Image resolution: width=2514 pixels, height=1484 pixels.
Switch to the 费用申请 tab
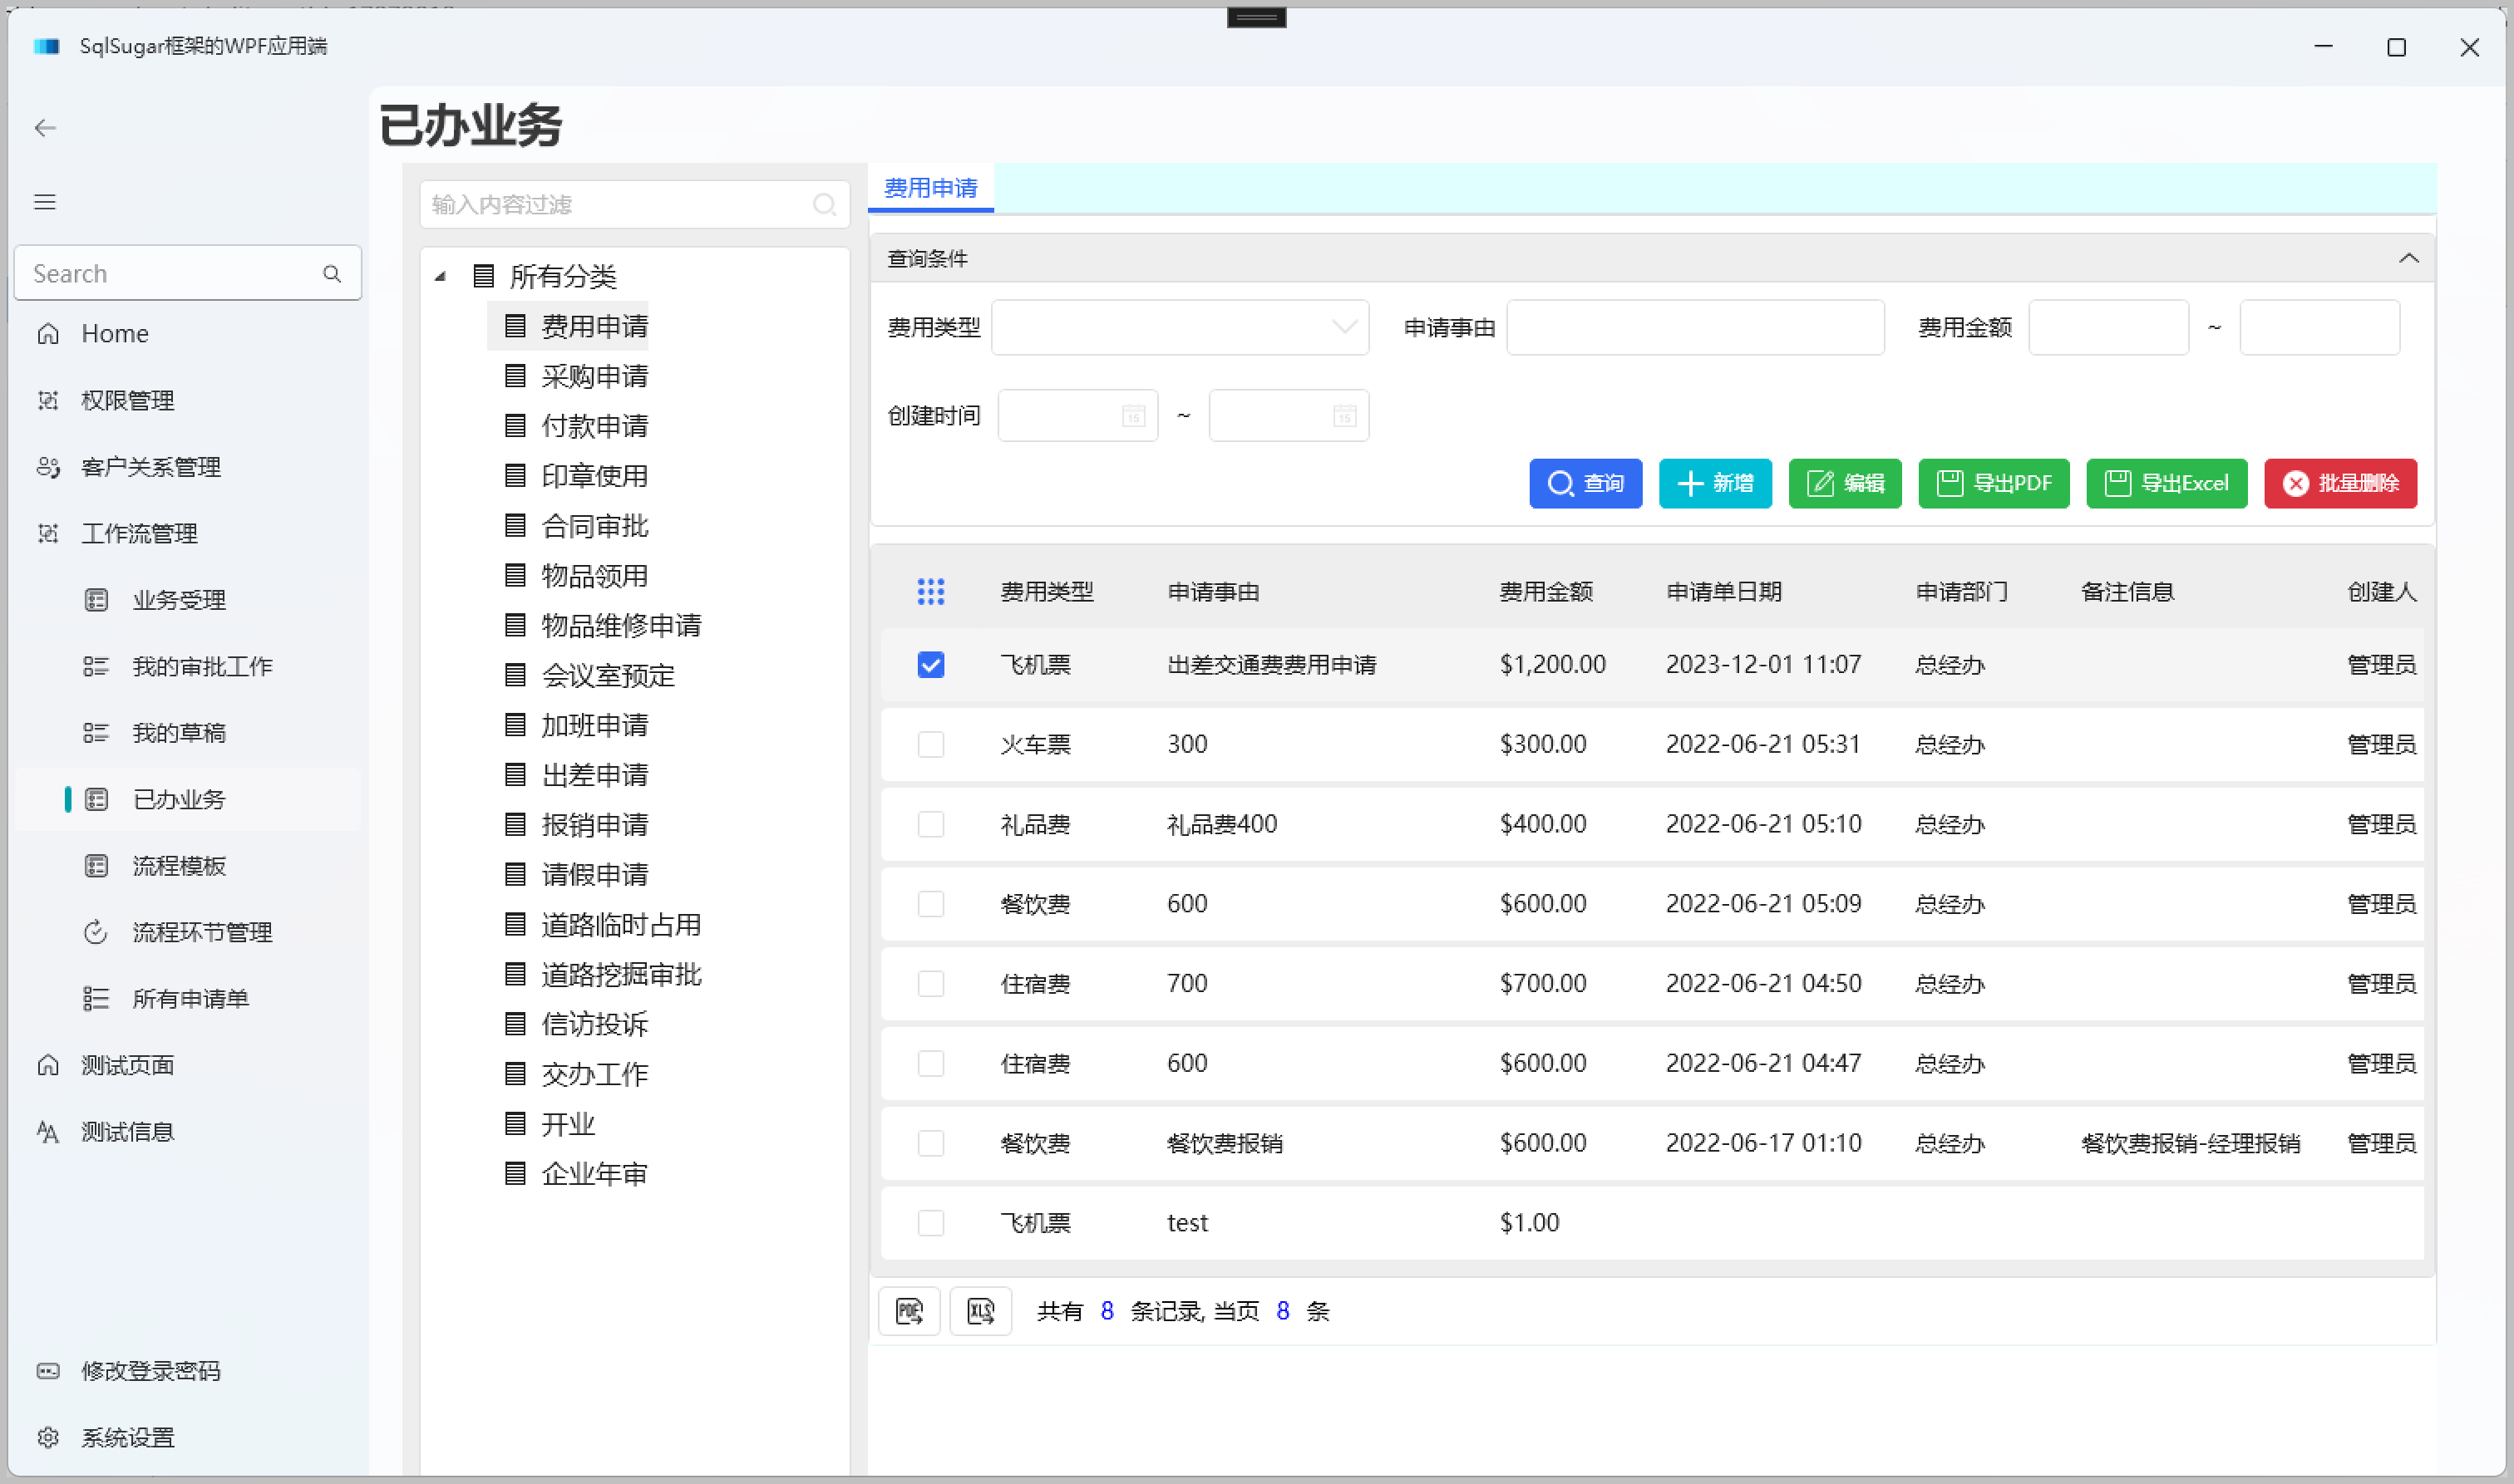coord(930,188)
